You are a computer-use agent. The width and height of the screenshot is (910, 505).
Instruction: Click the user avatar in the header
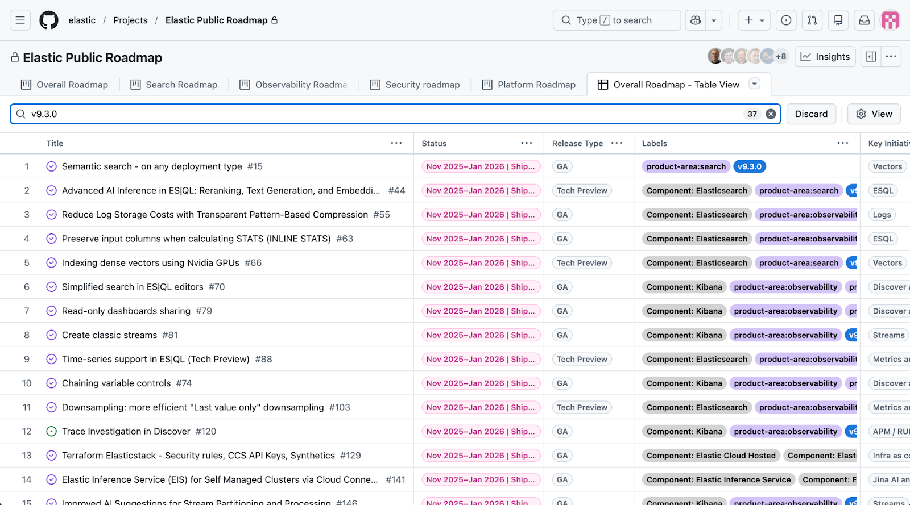click(890, 20)
